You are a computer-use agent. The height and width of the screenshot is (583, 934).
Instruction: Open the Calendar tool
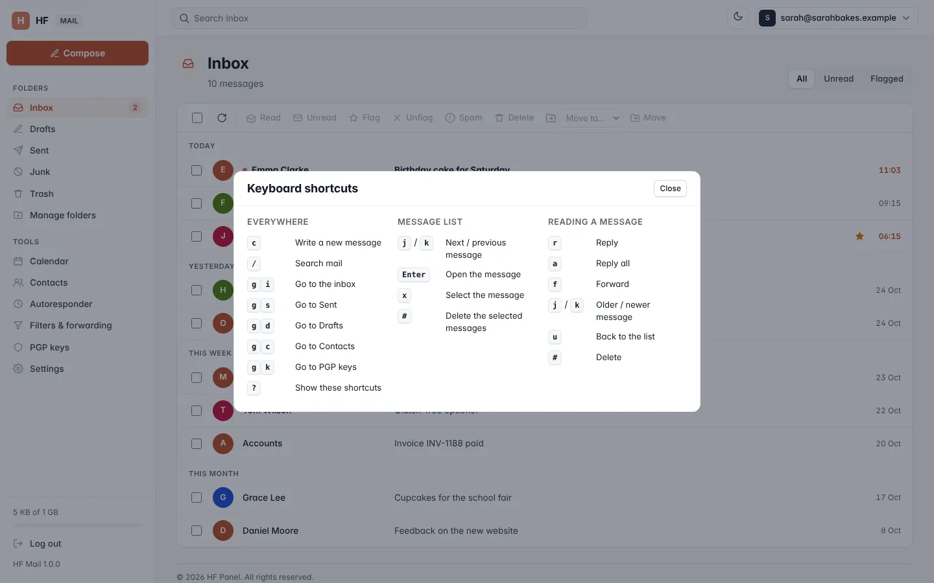coord(77,261)
